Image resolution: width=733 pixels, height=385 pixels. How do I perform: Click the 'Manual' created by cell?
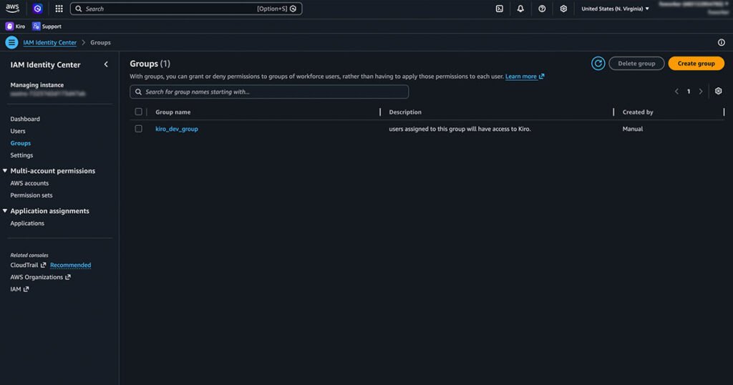coord(633,129)
